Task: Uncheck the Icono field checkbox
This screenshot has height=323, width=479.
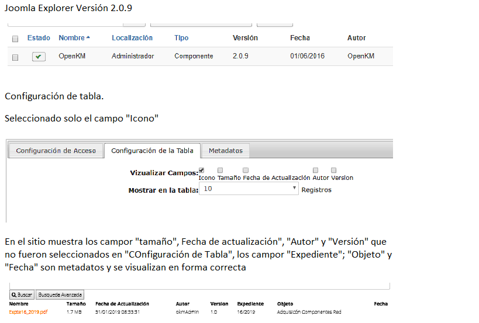Action: (x=202, y=171)
